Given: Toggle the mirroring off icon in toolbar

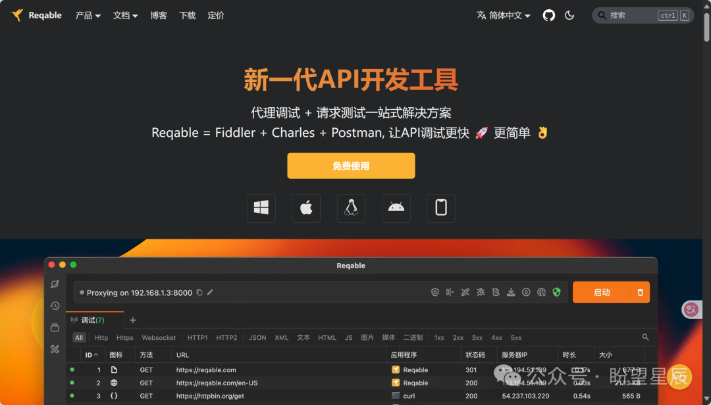Looking at the screenshot, I should [x=450, y=292].
